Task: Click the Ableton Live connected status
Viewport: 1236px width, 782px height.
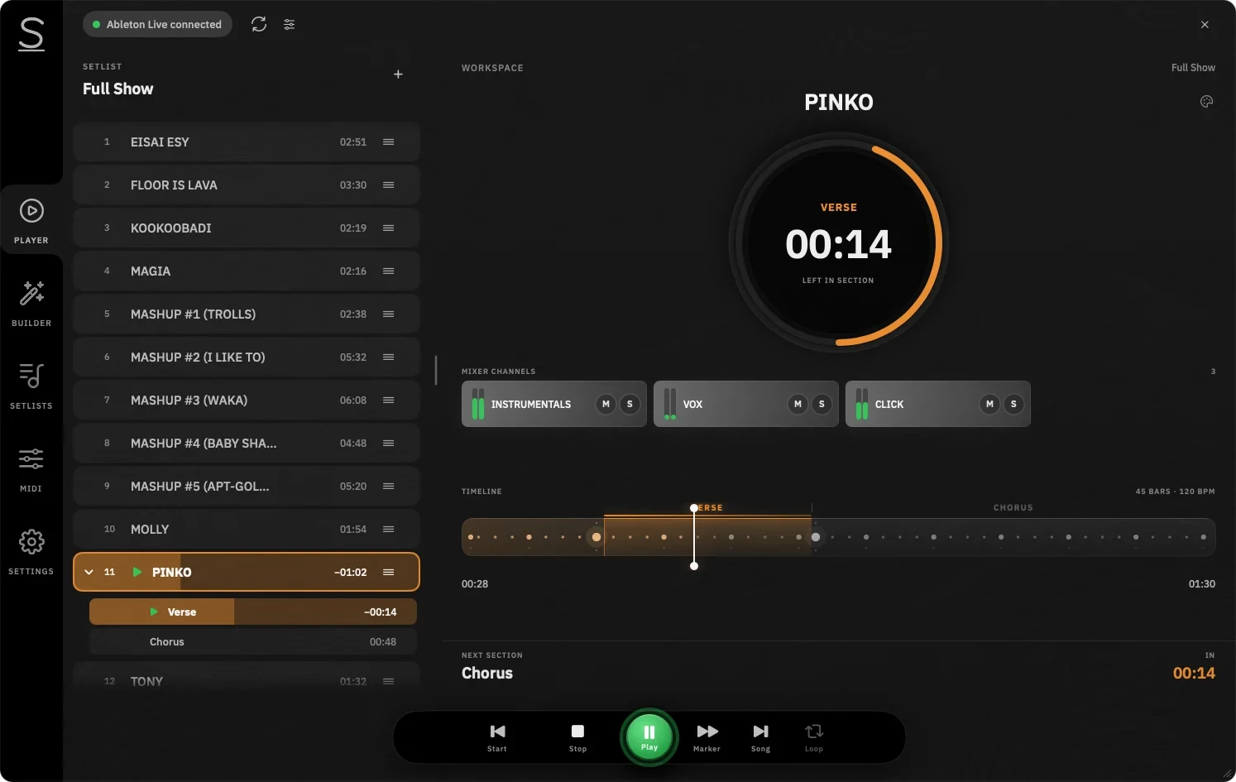Action: [x=157, y=24]
